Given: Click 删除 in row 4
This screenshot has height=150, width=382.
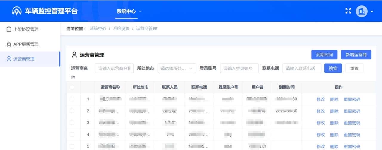Looking at the screenshot, I should tap(334, 135).
